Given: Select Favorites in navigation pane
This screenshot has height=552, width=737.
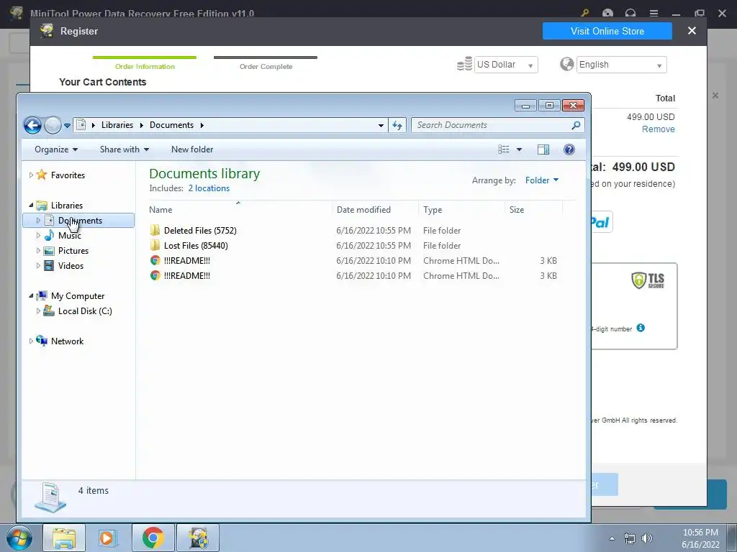Looking at the screenshot, I should tap(68, 175).
